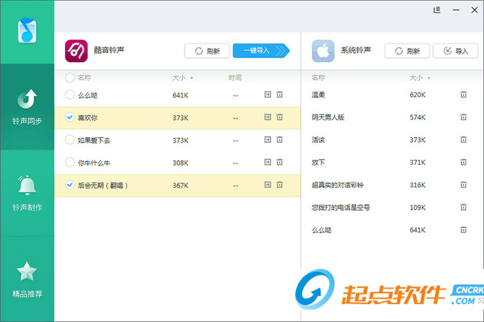Select the 您拨打的电话是空号 ringtone name
Image resolution: width=484 pixels, height=322 pixels.
click(341, 207)
